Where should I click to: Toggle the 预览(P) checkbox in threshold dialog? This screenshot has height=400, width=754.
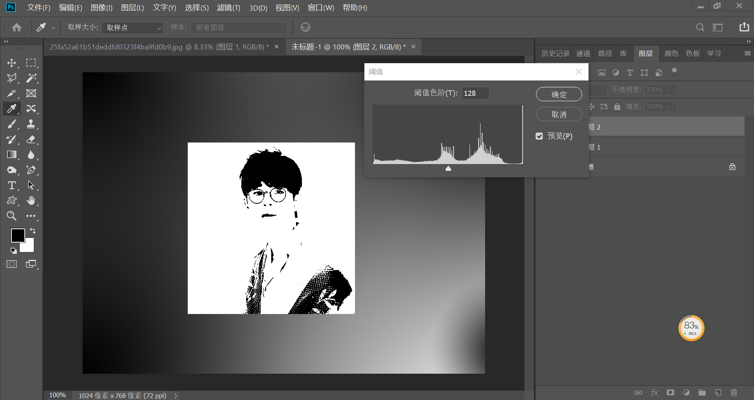539,136
